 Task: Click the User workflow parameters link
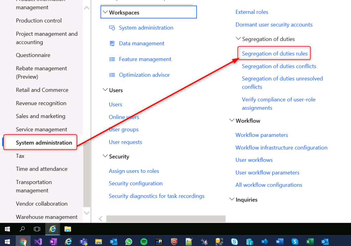point(267,173)
